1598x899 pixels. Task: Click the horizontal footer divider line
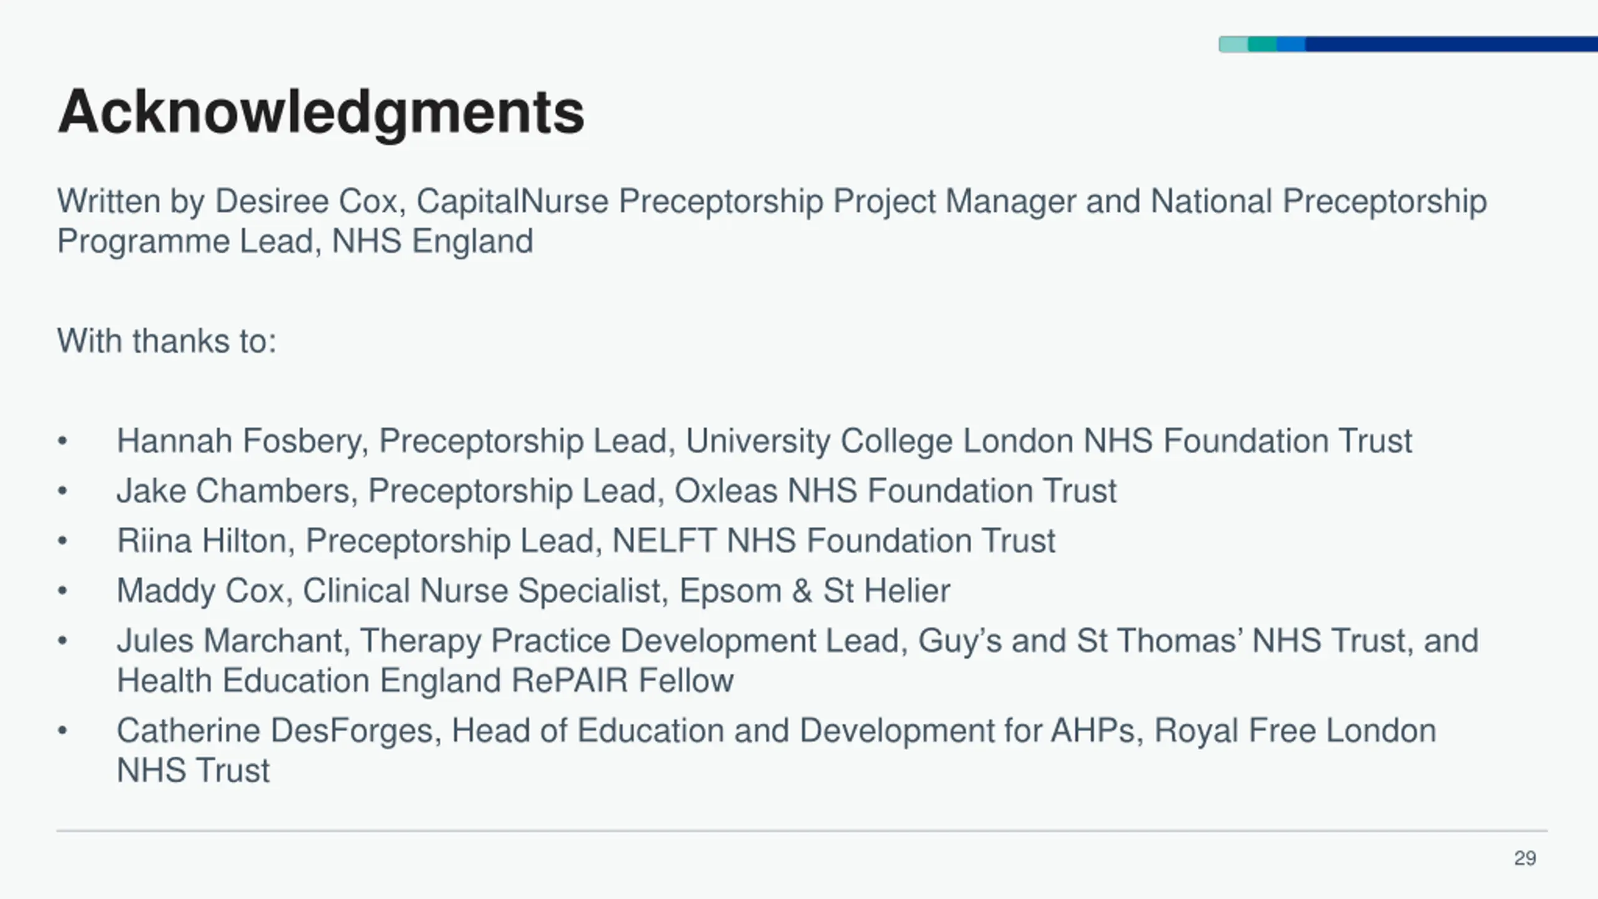(802, 831)
